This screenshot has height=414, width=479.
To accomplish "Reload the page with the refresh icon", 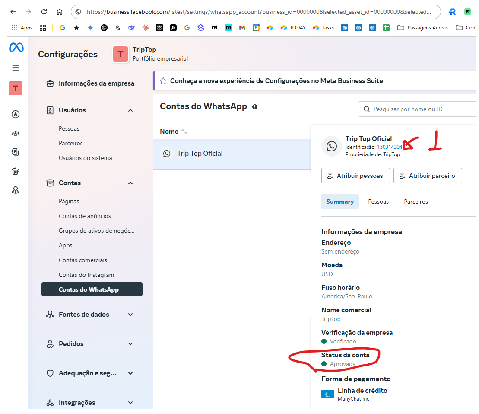I will 44,12.
